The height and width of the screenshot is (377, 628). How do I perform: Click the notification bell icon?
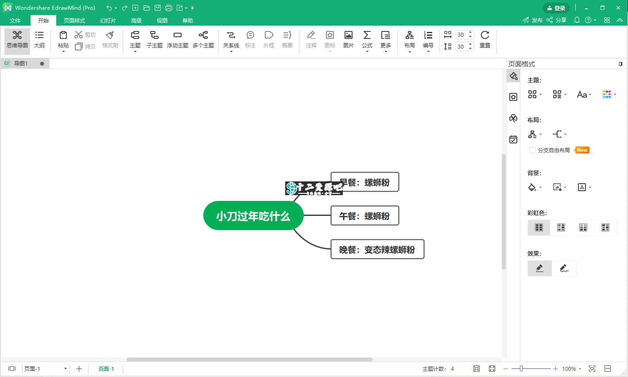[x=577, y=20]
